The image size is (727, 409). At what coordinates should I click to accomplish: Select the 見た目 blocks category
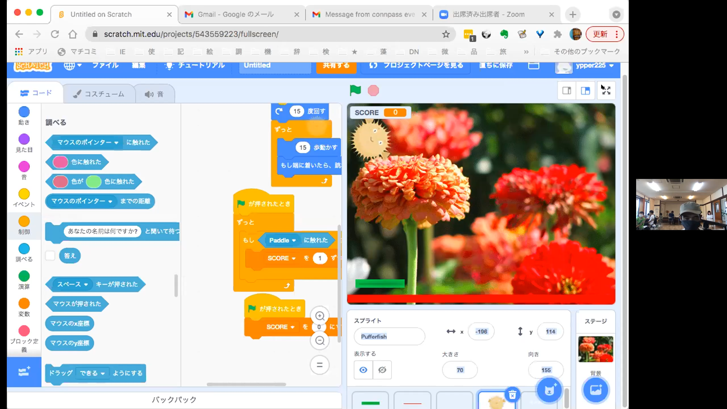point(24,143)
